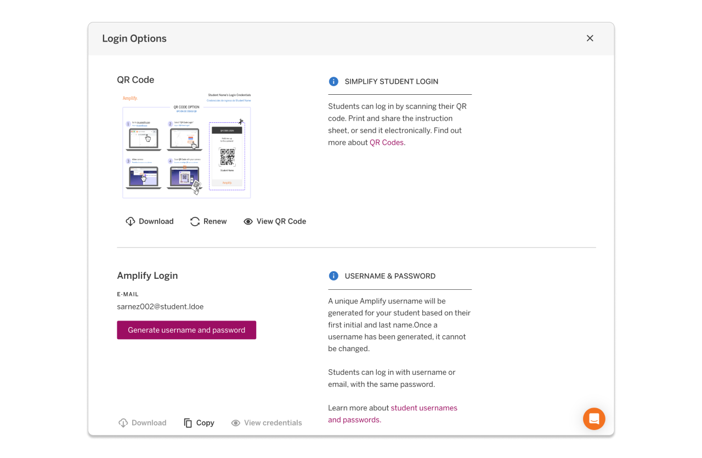Click the Download QR code icon
Viewport: 702px width, 458px height.
(131, 221)
